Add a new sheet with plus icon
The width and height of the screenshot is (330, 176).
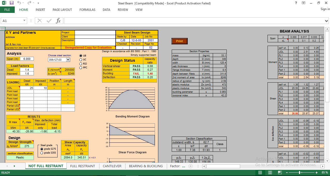pos(191,166)
